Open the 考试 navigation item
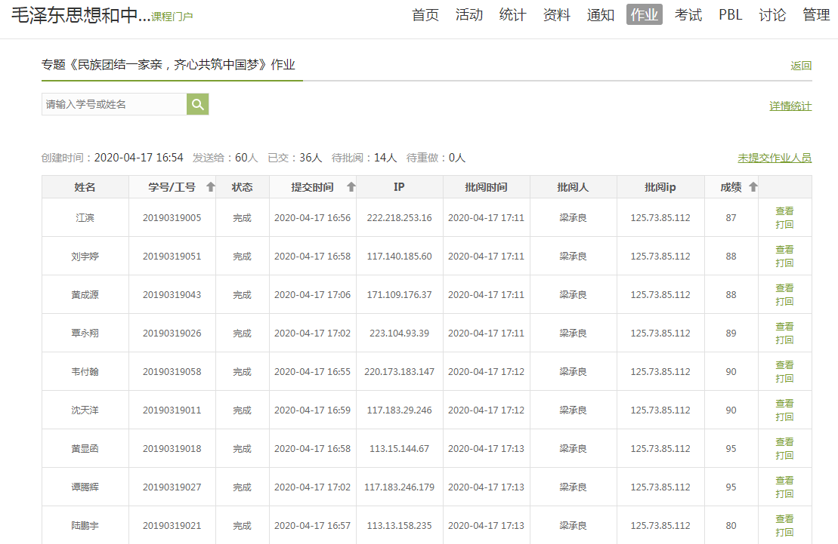Screen dimensions: 838x544 click(x=688, y=15)
